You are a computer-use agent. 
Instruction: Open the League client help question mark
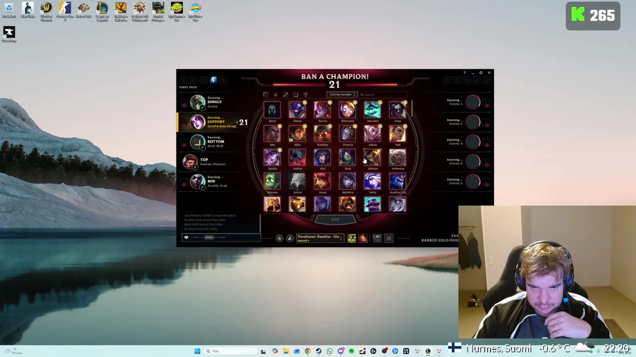pos(465,73)
